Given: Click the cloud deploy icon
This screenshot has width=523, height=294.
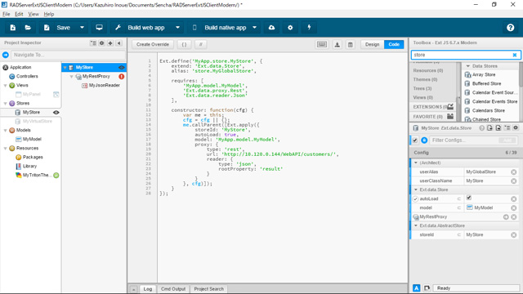Looking at the screenshot, I should click(x=272, y=28).
